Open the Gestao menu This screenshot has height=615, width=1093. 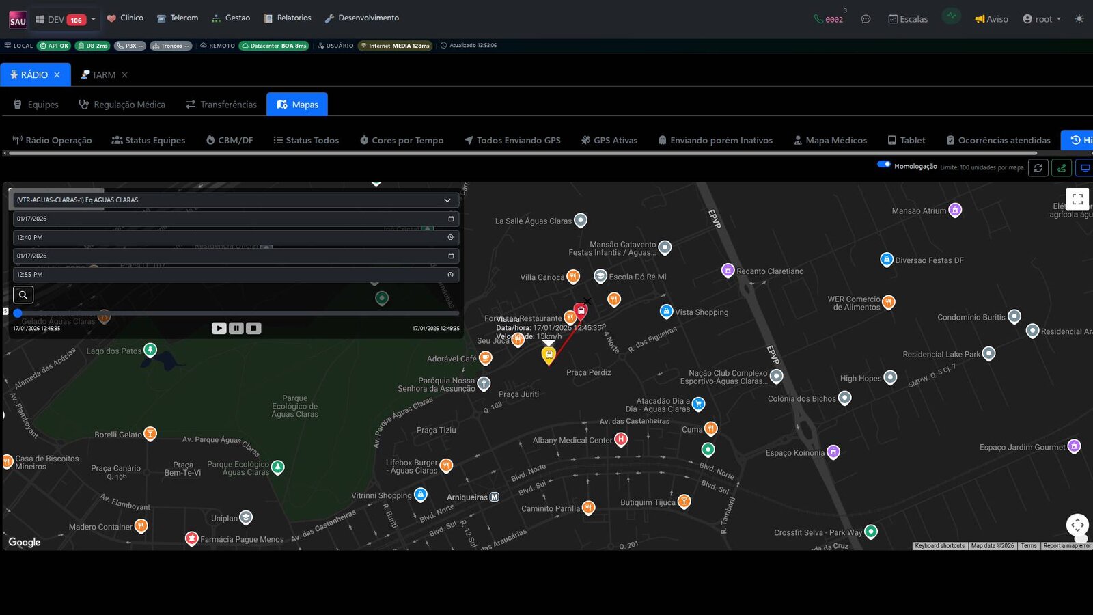click(231, 18)
